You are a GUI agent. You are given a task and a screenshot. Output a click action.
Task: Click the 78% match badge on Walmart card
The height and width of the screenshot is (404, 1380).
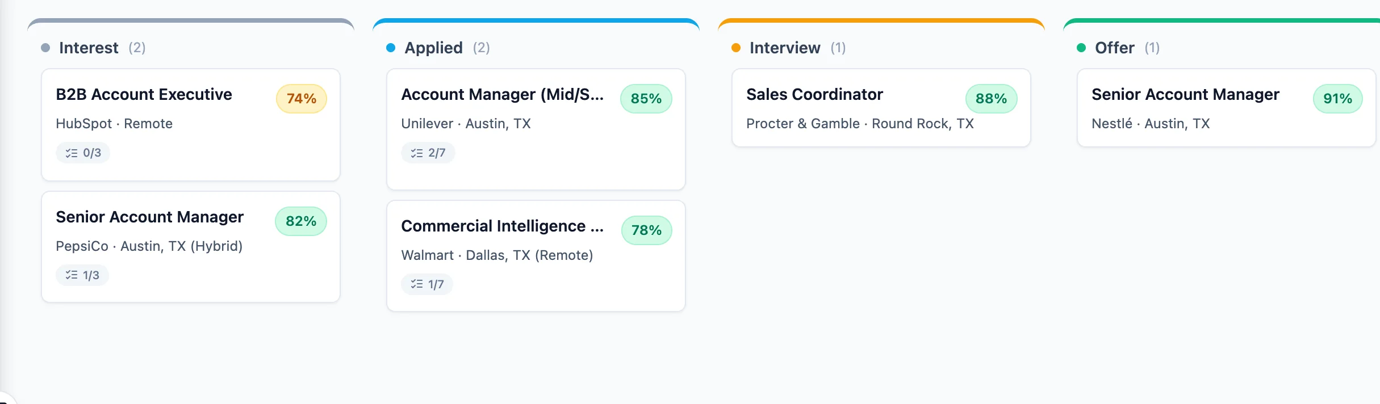pos(647,230)
